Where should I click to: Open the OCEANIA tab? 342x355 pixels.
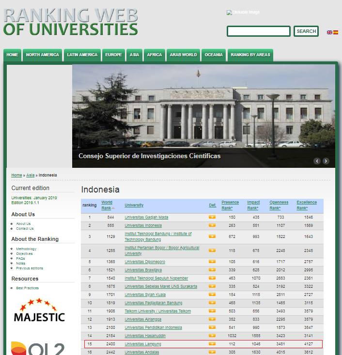(x=214, y=55)
